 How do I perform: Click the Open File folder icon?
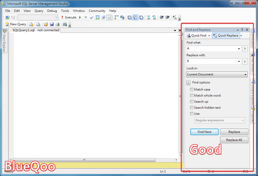pyautogui.click(x=46, y=24)
